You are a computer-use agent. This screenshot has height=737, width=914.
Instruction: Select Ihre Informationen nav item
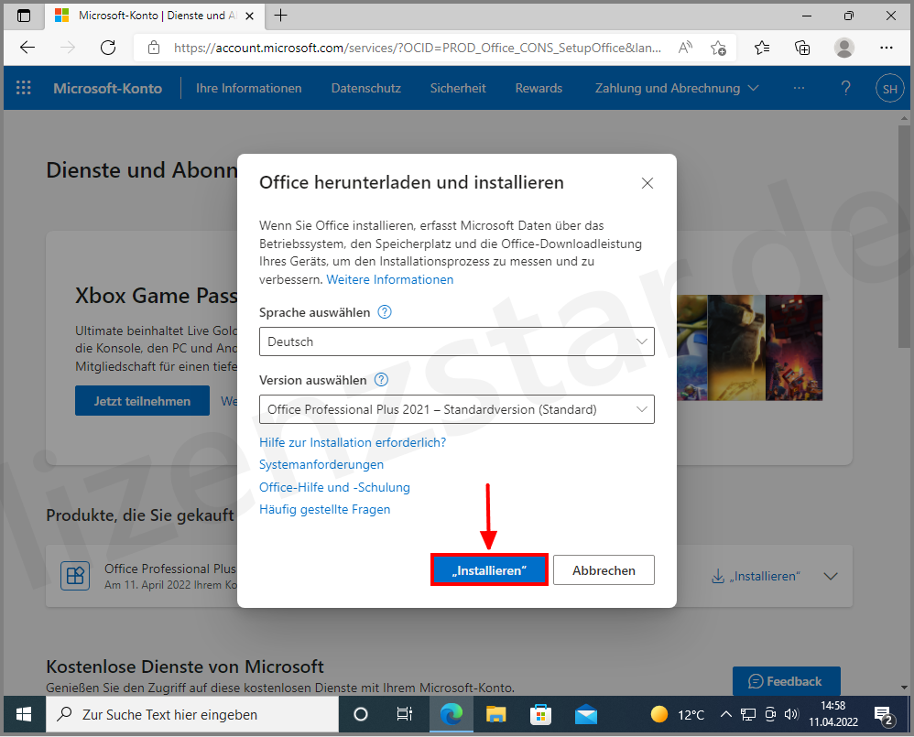(249, 88)
